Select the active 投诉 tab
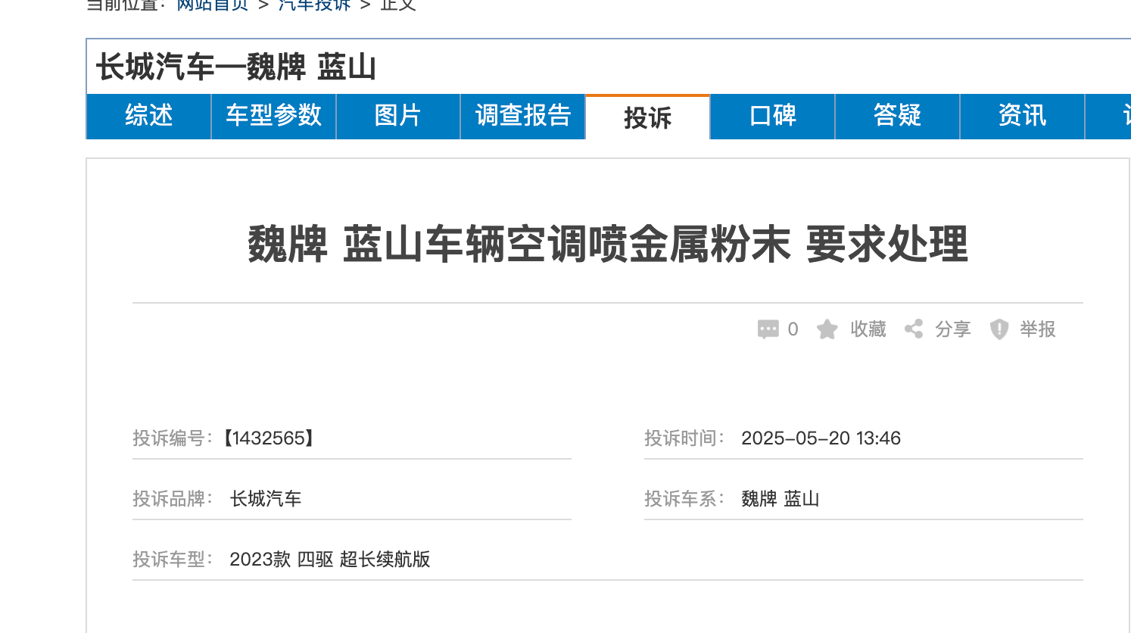Viewport: 1131px width, 633px height. tap(647, 117)
